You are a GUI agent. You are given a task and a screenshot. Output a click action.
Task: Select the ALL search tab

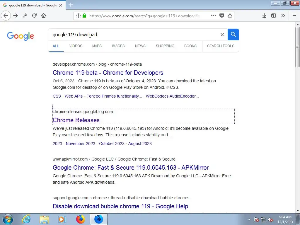[56, 46]
